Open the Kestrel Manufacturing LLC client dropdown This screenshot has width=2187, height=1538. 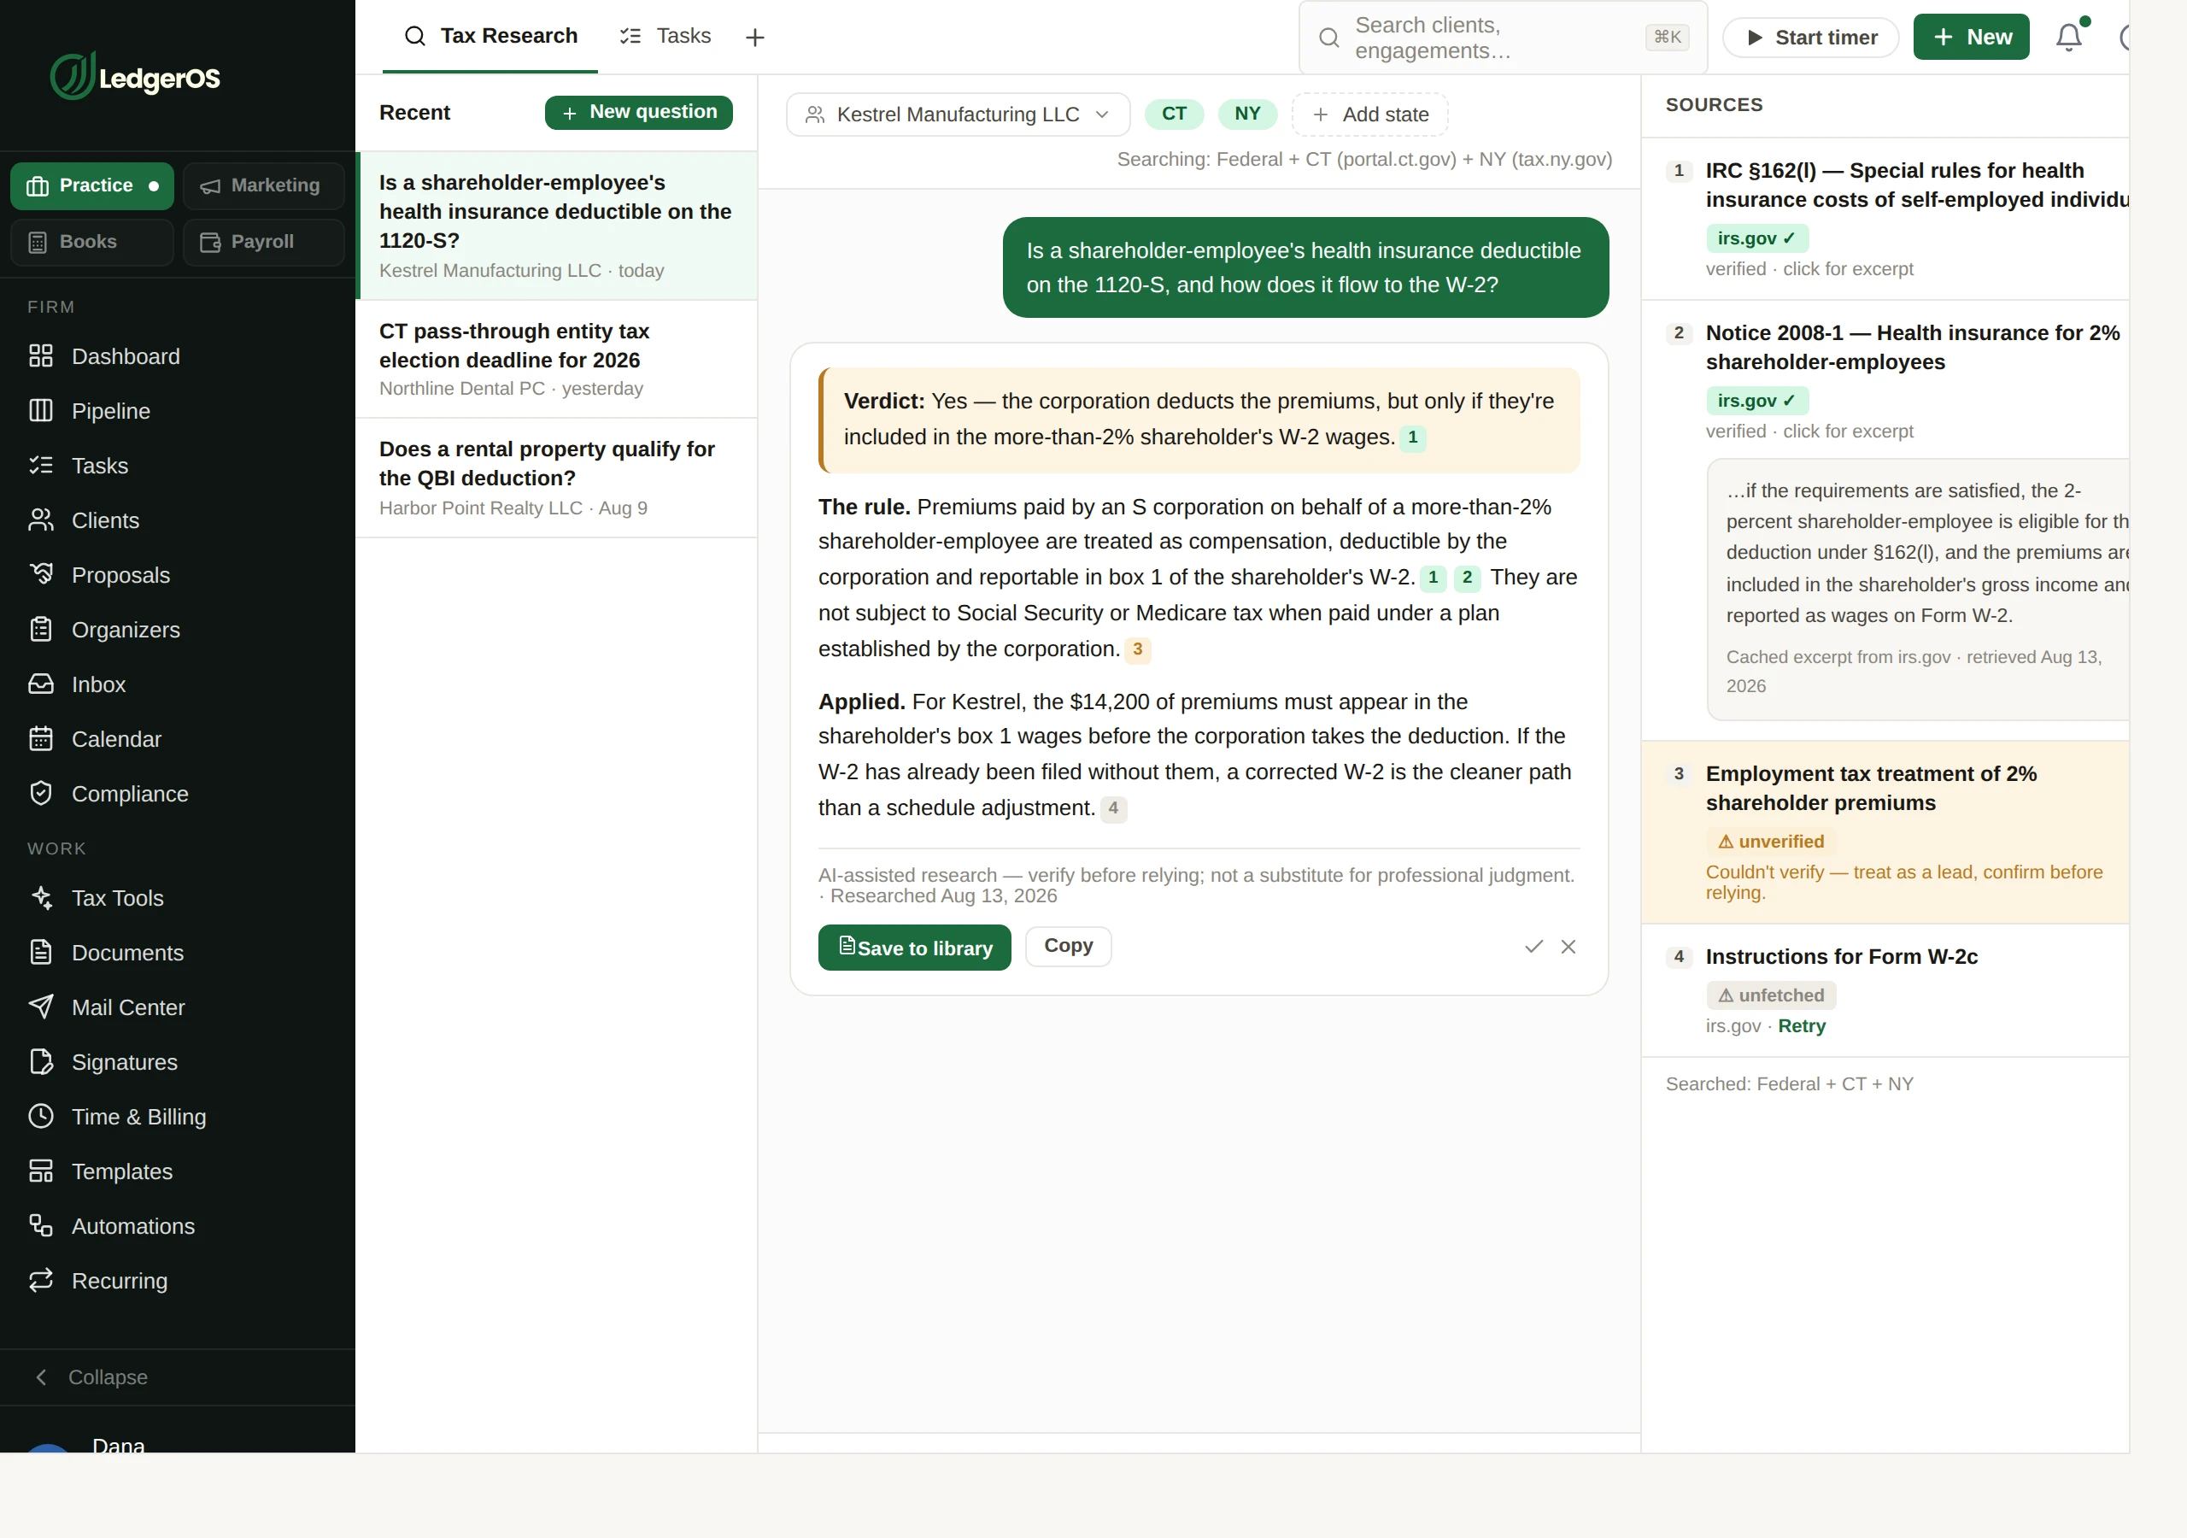click(959, 114)
